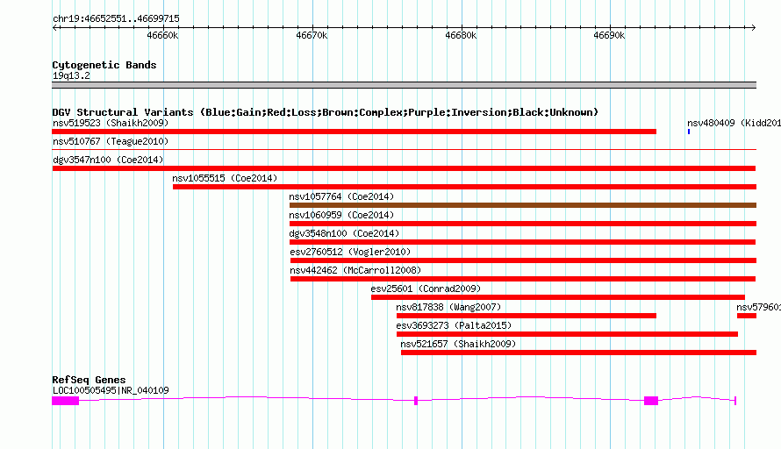Open esv3693273 (Palta2015) label
Viewport: 781px width, 449px height.
tap(454, 325)
